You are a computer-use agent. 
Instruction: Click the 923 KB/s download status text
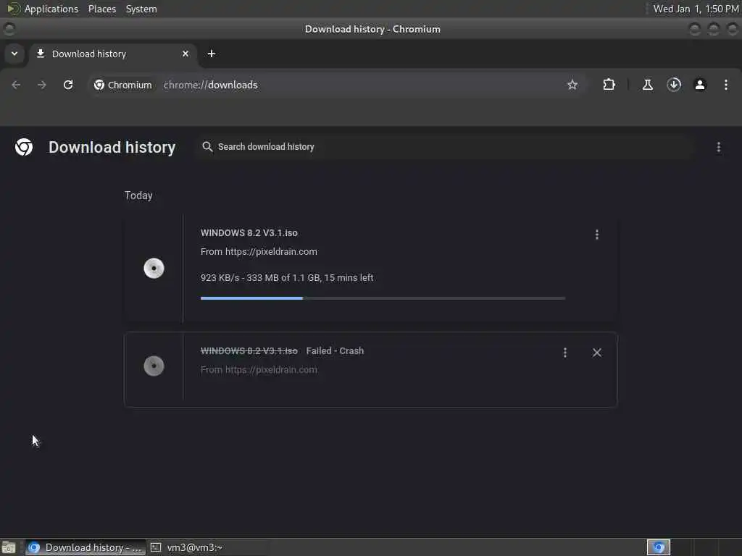pos(287,278)
